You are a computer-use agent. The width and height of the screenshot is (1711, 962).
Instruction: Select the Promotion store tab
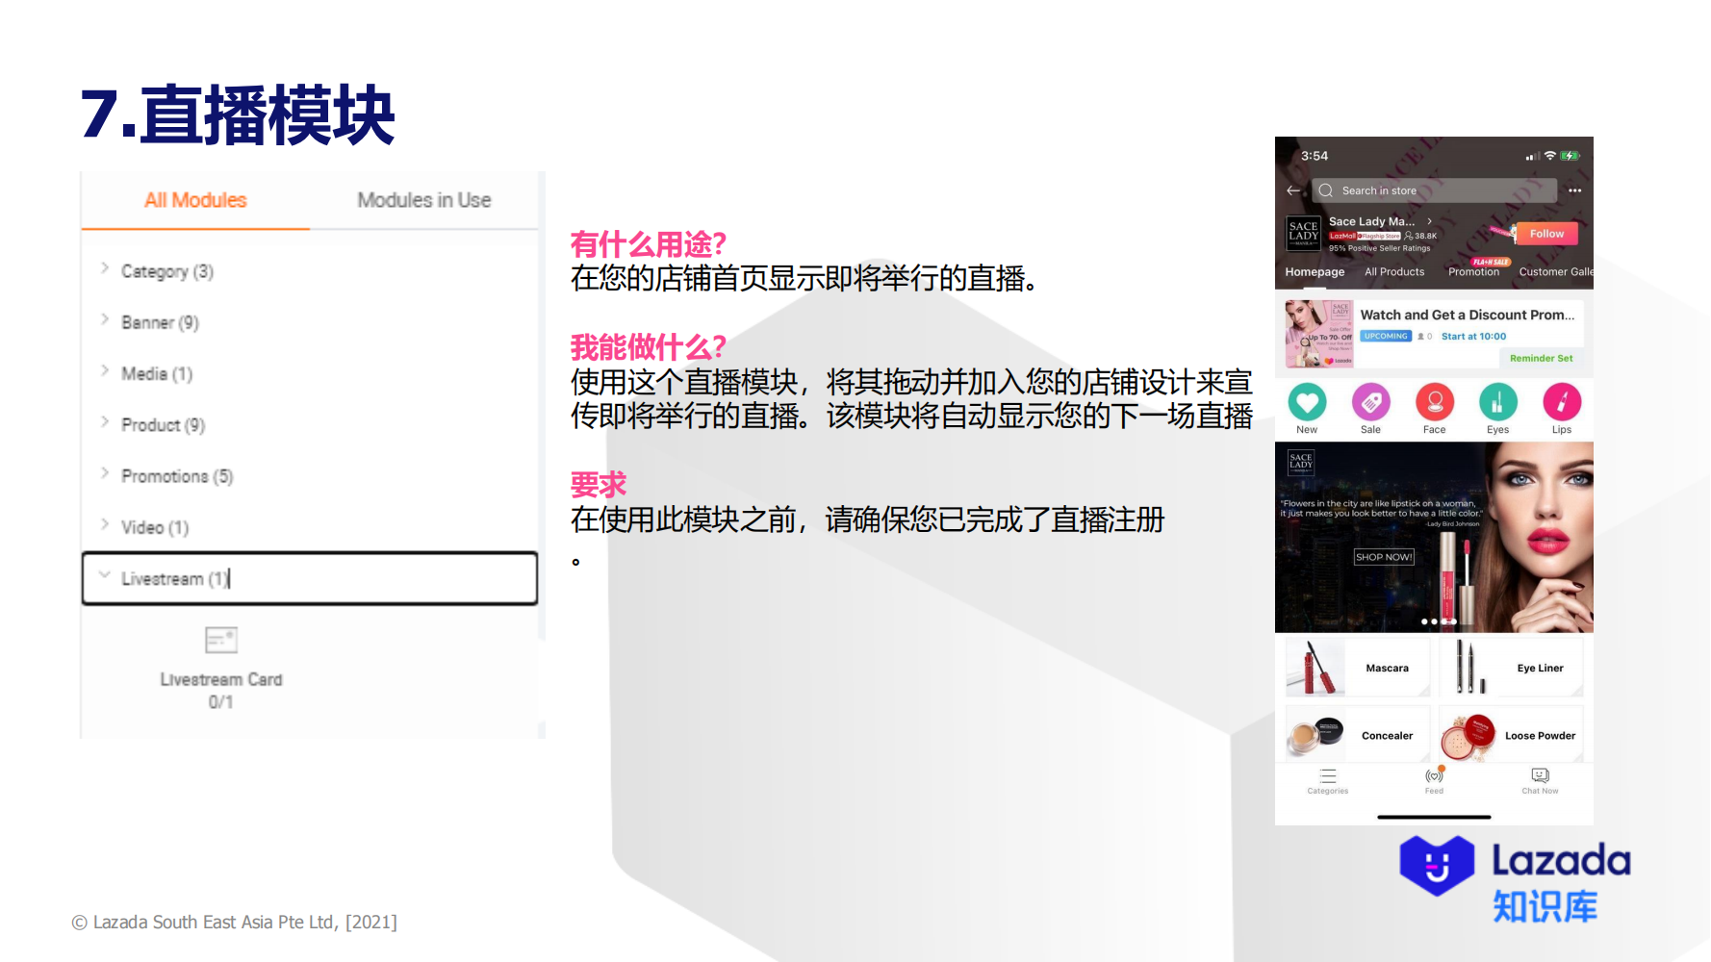click(x=1473, y=272)
